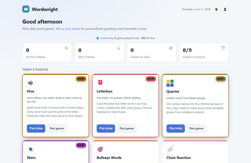The width and height of the screenshot is (251, 163).
Task: Play today's Hive puzzle
Action: point(36,128)
